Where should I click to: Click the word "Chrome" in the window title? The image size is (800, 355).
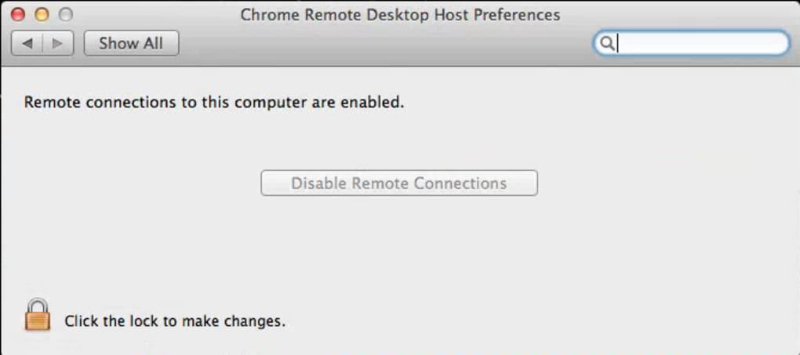click(266, 15)
